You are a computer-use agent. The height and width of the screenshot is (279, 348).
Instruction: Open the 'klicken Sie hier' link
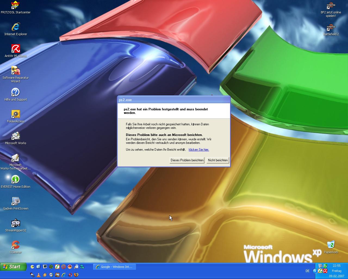tap(199, 150)
